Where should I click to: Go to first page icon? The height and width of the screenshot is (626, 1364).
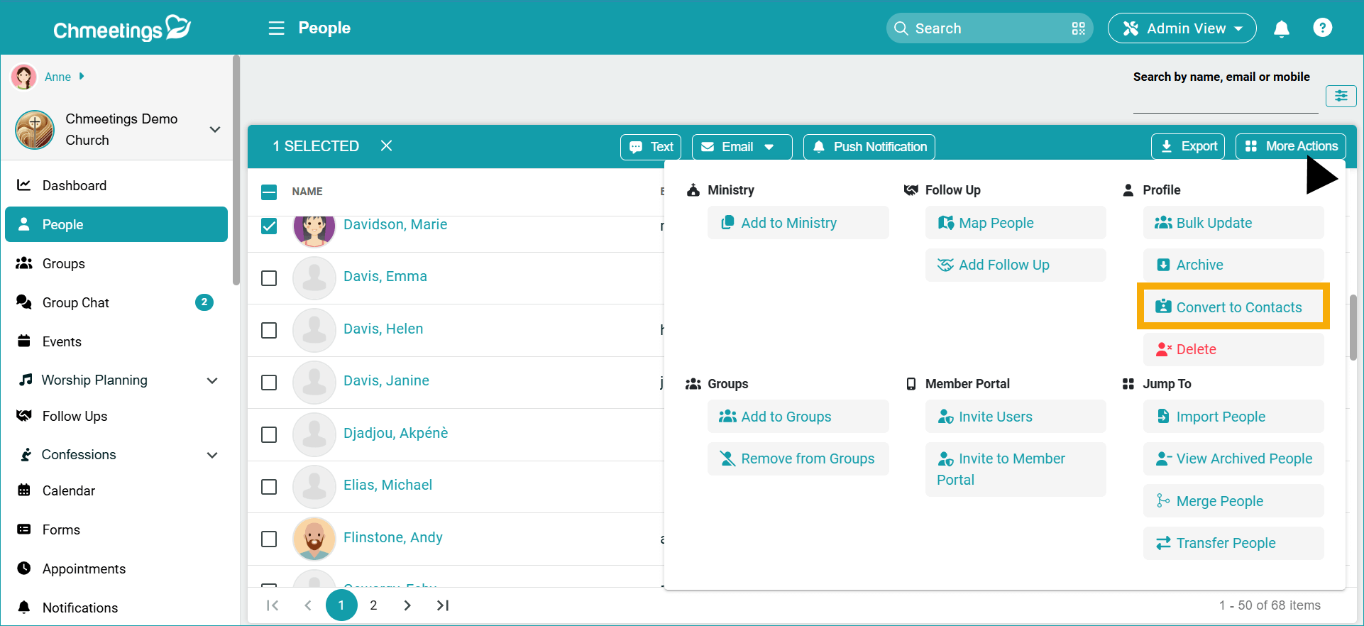272,605
